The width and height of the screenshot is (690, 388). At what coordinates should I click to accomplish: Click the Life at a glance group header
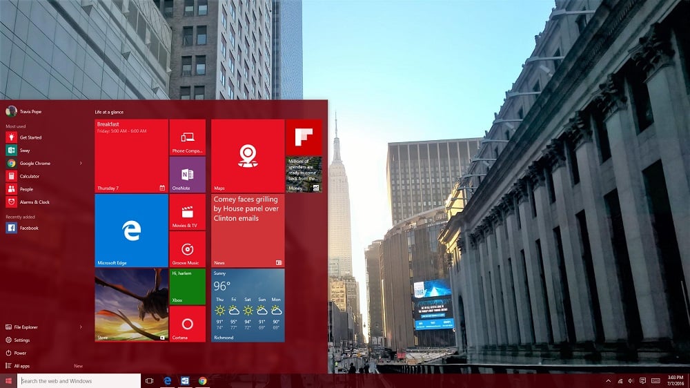109,112
